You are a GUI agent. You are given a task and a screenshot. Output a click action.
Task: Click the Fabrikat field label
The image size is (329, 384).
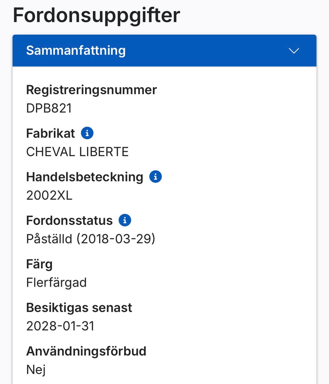[x=50, y=133]
